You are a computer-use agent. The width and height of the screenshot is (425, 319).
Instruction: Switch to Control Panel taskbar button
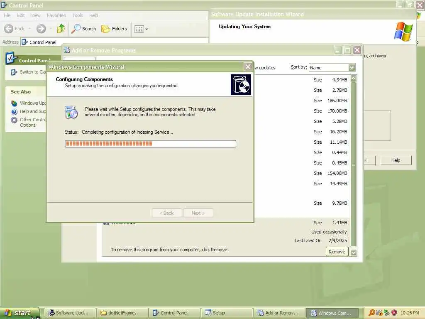coord(175,313)
